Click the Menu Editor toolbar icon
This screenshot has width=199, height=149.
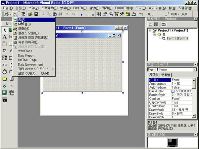tap(24, 14)
